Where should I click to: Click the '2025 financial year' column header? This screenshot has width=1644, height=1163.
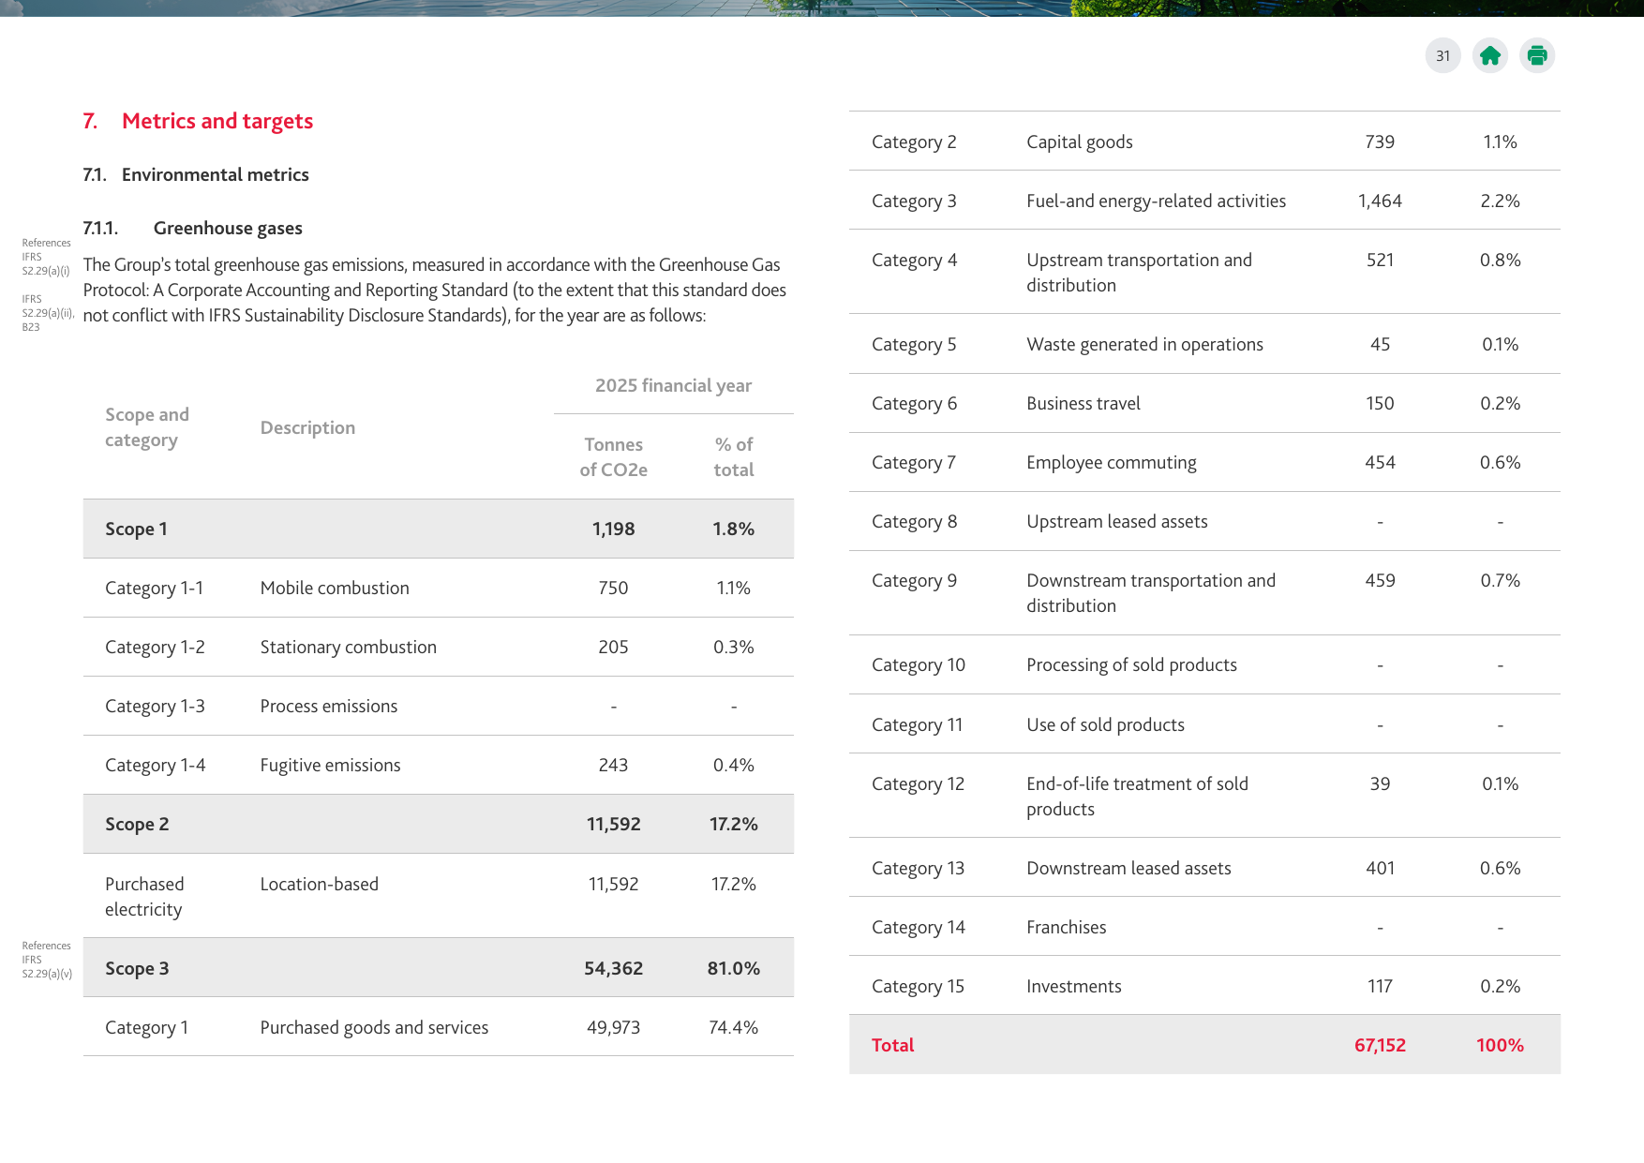(673, 385)
